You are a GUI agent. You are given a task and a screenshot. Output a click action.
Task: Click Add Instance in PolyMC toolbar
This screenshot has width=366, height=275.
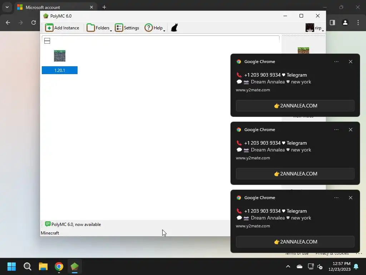(62, 28)
